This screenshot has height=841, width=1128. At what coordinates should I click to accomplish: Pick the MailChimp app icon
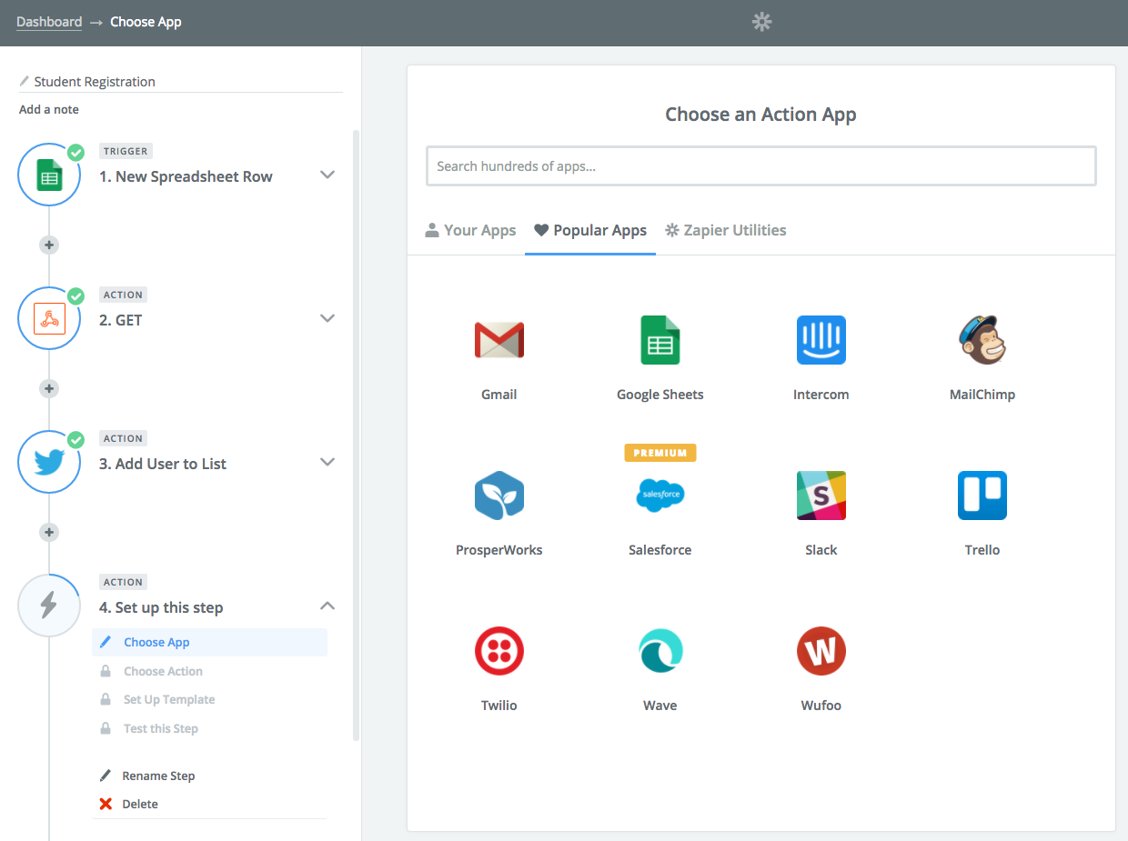click(x=982, y=340)
